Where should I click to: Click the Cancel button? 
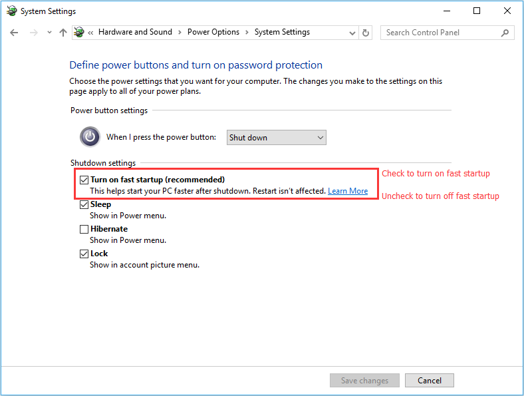430,381
